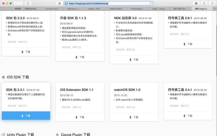The width and height of the screenshot is (217, 136).
Task: Click the 'Unity Plugin 下载' section heading
Action: [20, 134]
